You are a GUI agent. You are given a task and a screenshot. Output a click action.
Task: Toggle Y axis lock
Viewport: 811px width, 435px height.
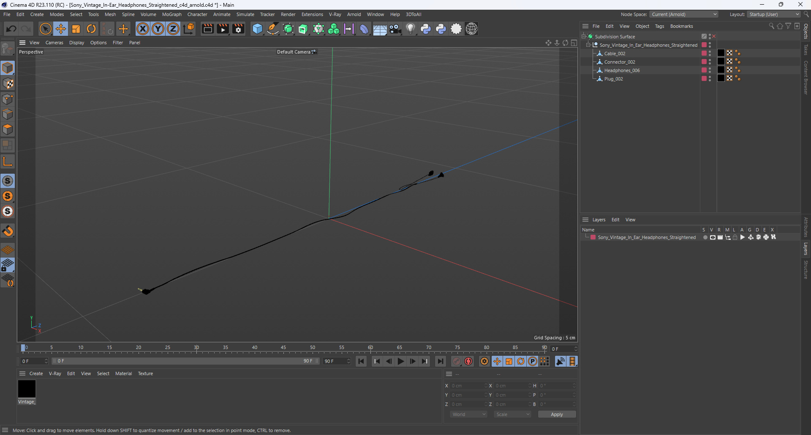(158, 29)
